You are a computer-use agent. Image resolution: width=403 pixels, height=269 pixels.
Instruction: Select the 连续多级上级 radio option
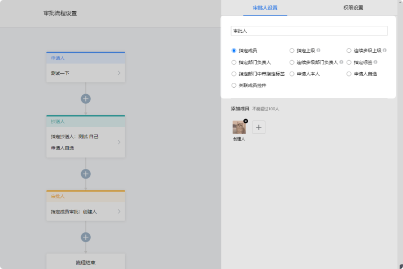pos(349,51)
